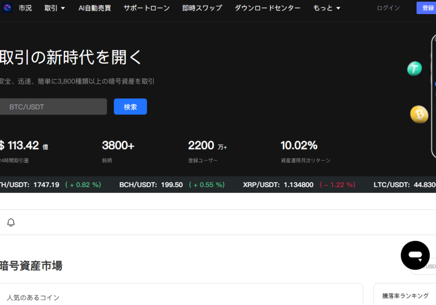
Task: Click the LTC/USDT ticker entry
Action: tap(404, 185)
